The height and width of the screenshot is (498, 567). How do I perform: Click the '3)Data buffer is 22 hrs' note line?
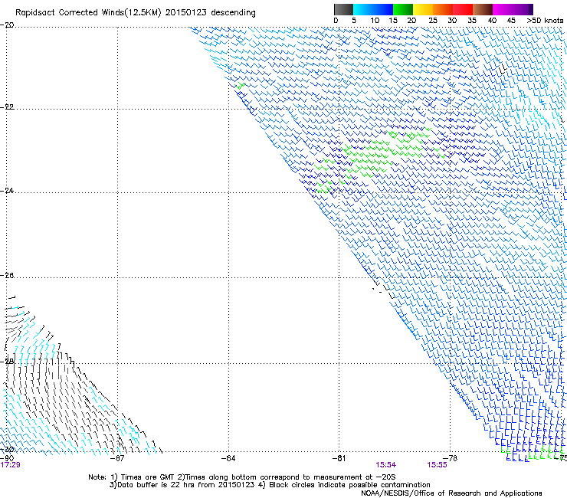click(270, 485)
